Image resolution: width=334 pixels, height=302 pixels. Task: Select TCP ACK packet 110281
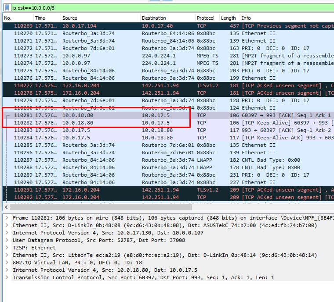pos(168,115)
